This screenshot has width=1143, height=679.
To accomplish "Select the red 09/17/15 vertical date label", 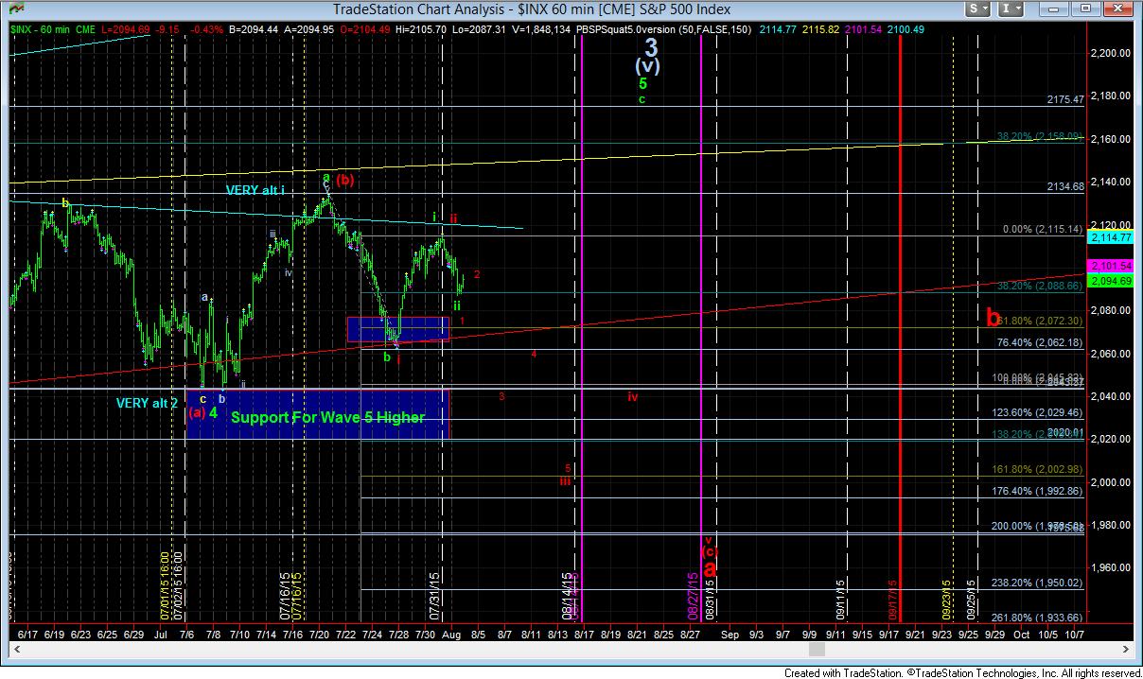I will 893,601.
